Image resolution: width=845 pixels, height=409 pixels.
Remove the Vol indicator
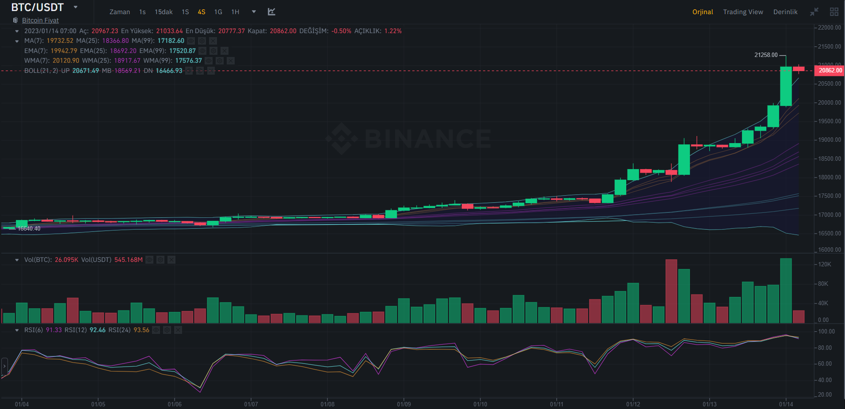tap(171, 260)
